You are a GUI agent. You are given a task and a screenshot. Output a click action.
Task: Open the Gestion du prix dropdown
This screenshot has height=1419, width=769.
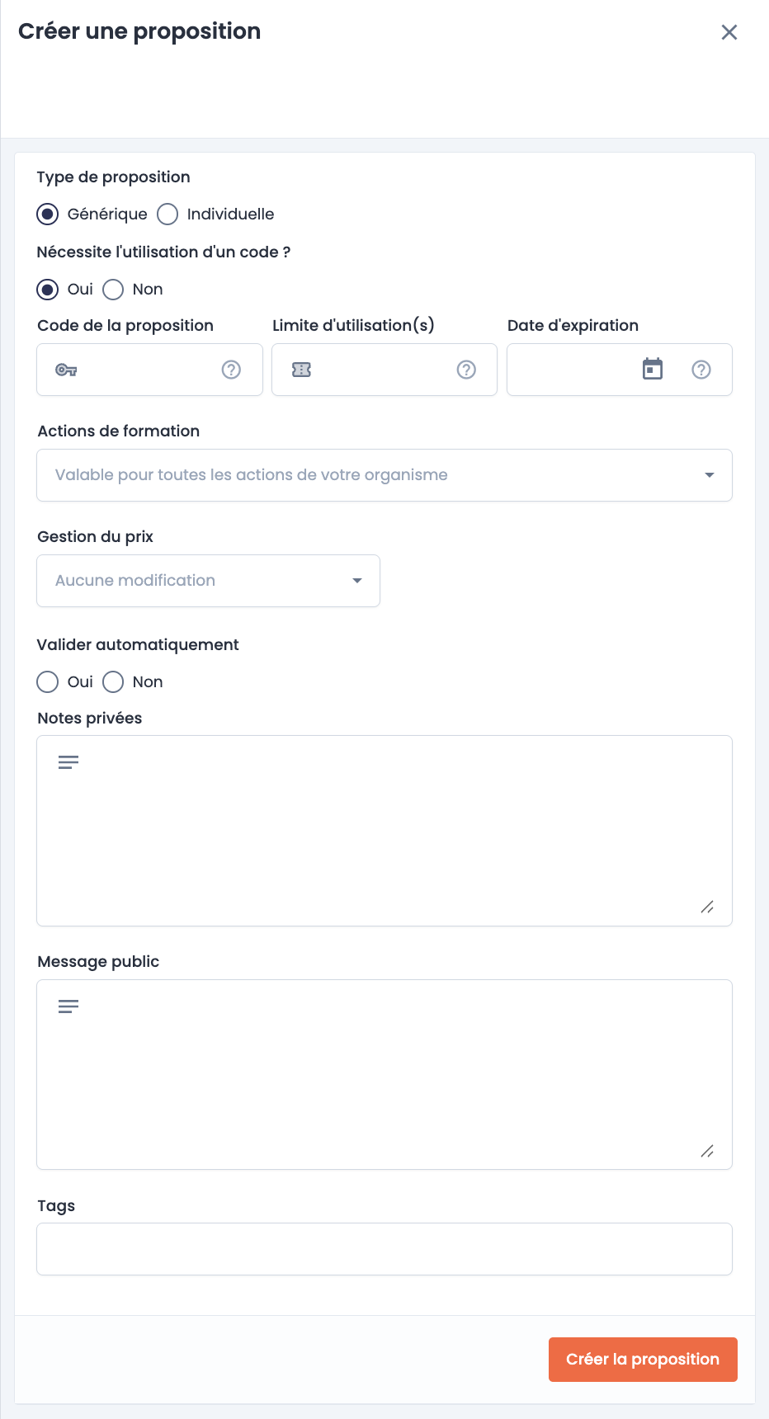coord(209,581)
